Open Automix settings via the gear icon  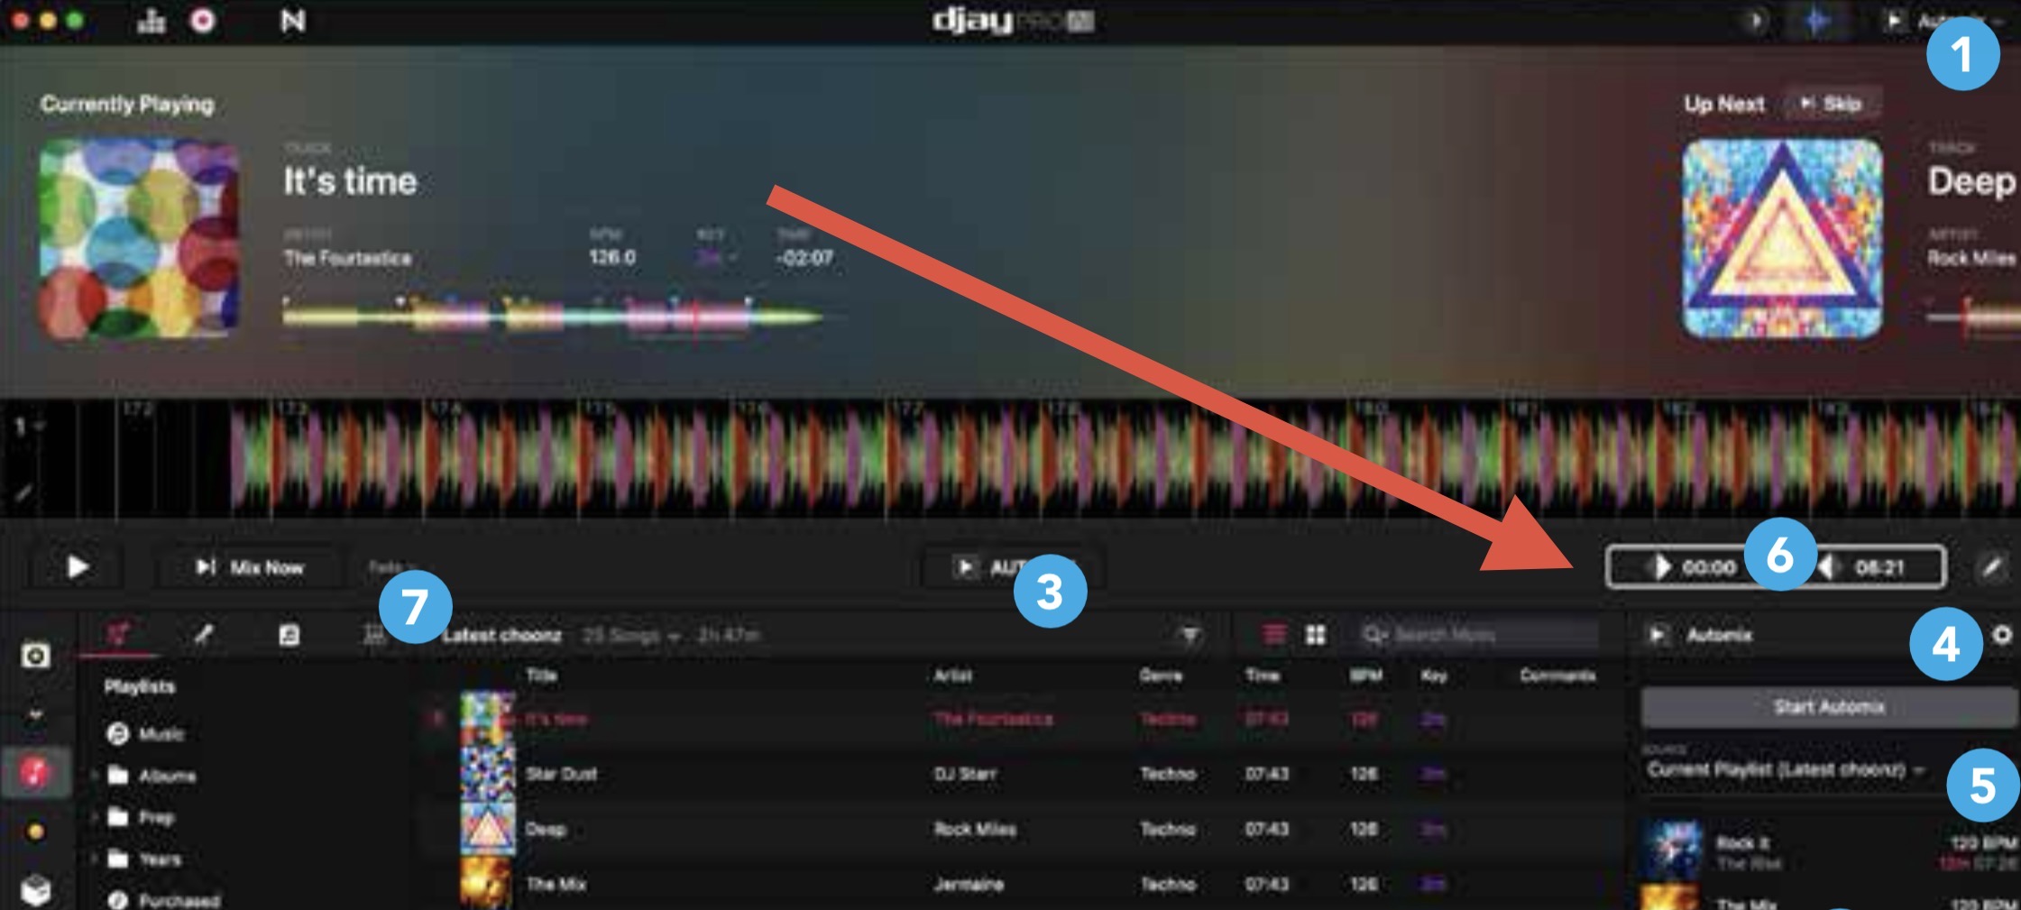point(2002,635)
